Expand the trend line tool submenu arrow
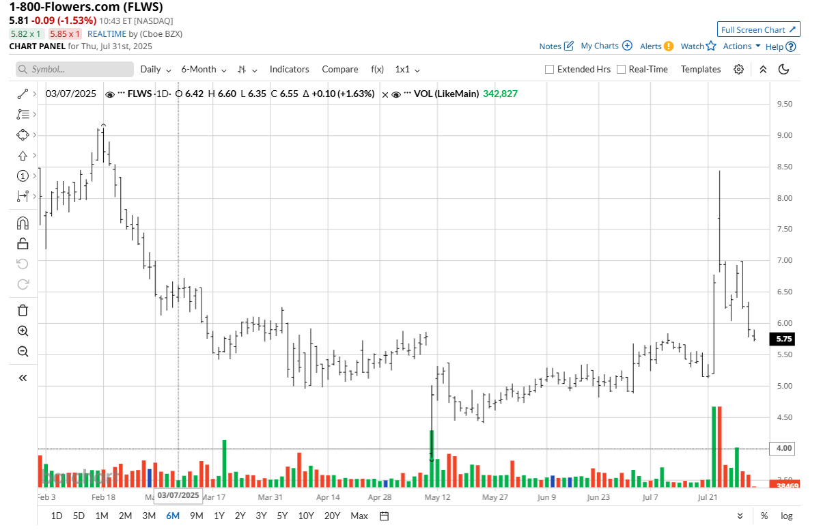This screenshot has height=530, width=821. (x=34, y=94)
